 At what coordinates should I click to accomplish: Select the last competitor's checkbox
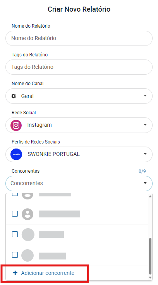coord(15,255)
